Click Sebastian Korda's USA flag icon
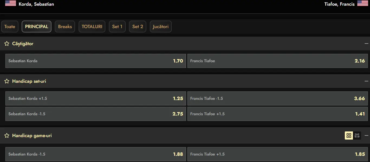This screenshot has width=370, height=162. [x=11, y=4]
